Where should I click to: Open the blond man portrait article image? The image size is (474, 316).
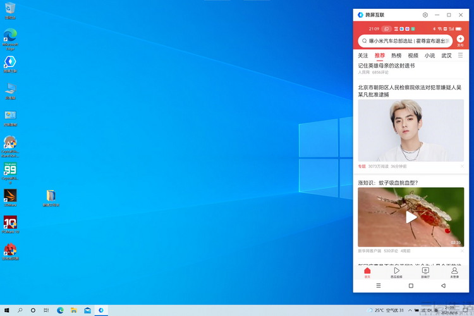(x=411, y=130)
